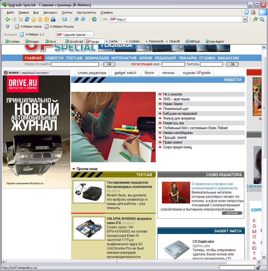Open the K-Meleon Forums bookmark
The image size is (268, 271).
pyautogui.click(x=59, y=27)
